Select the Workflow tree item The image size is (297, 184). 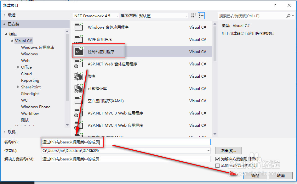click(30, 114)
